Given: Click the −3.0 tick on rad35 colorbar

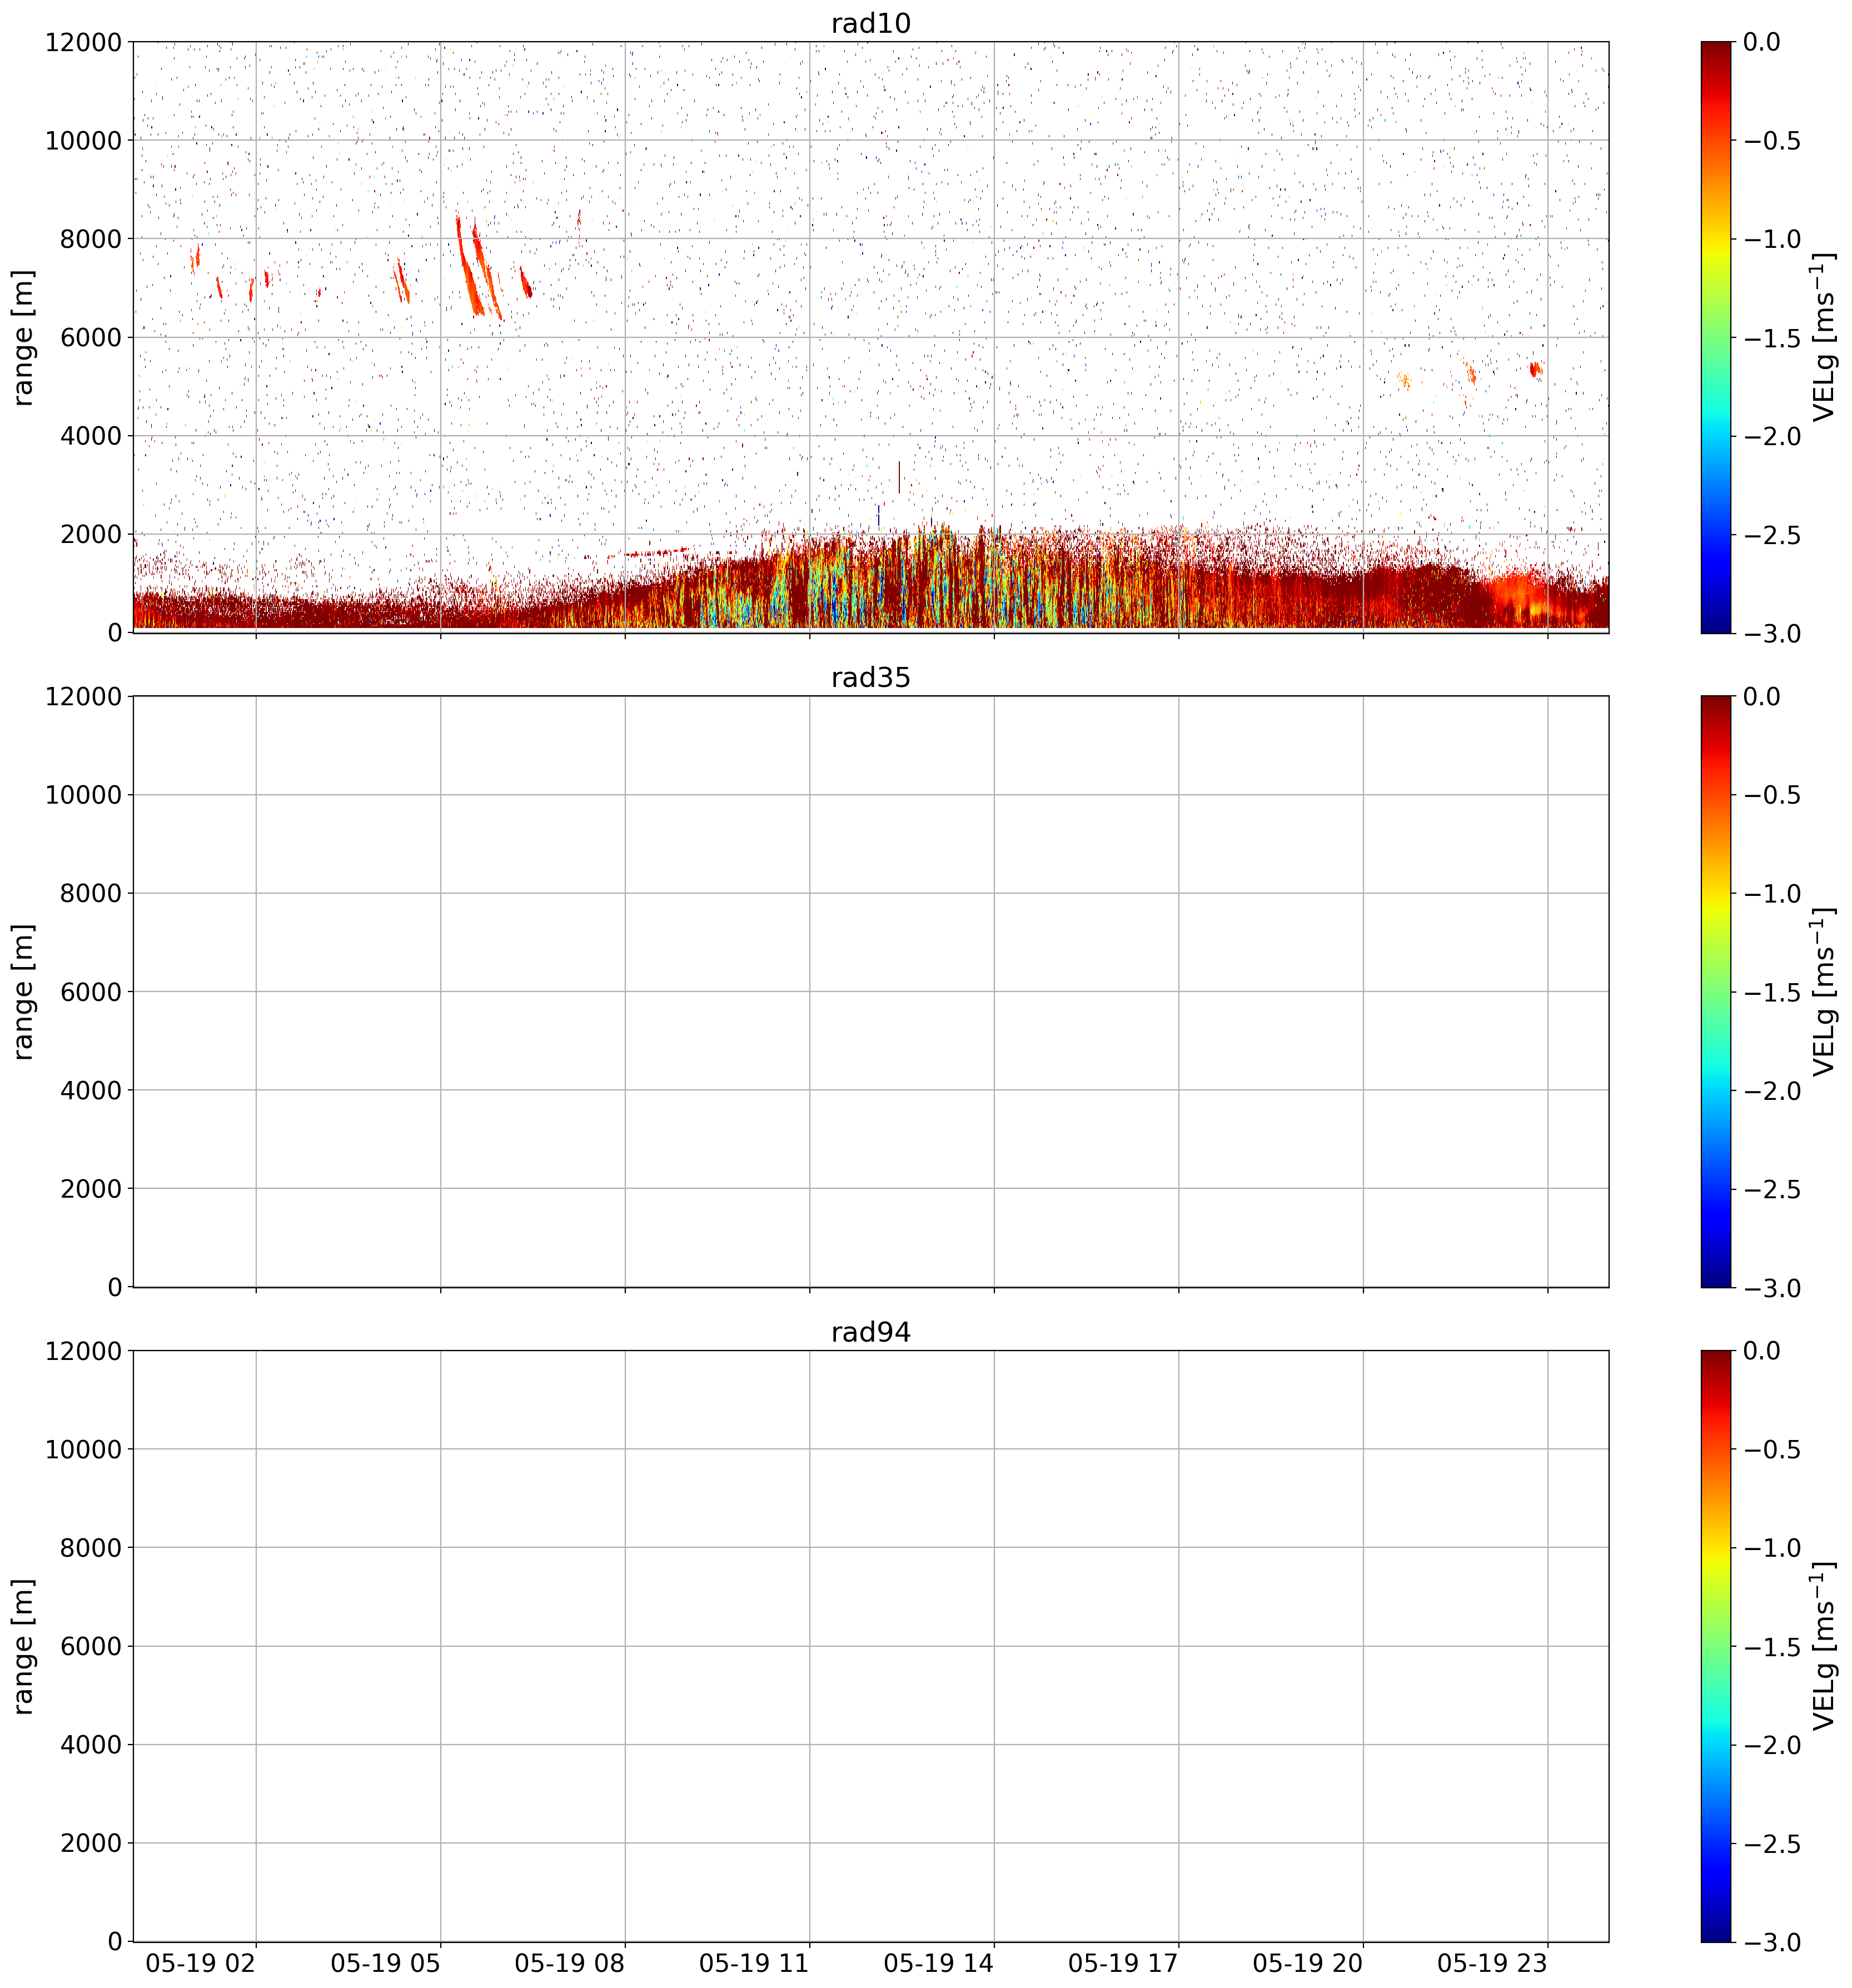Looking at the screenshot, I should point(1772,1289).
